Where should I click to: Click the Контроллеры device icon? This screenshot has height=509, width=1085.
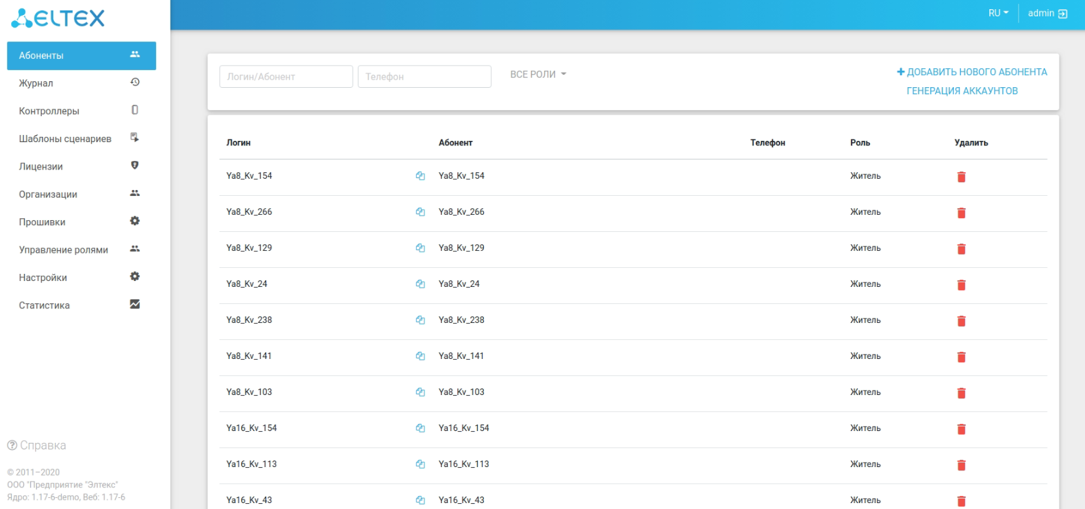pos(135,110)
